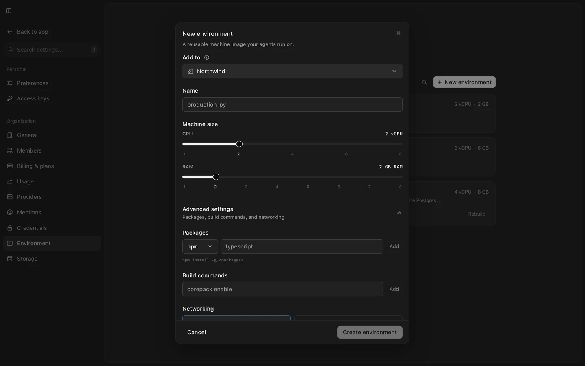Click the search icon near New environment
The height and width of the screenshot is (366, 585).
point(425,82)
